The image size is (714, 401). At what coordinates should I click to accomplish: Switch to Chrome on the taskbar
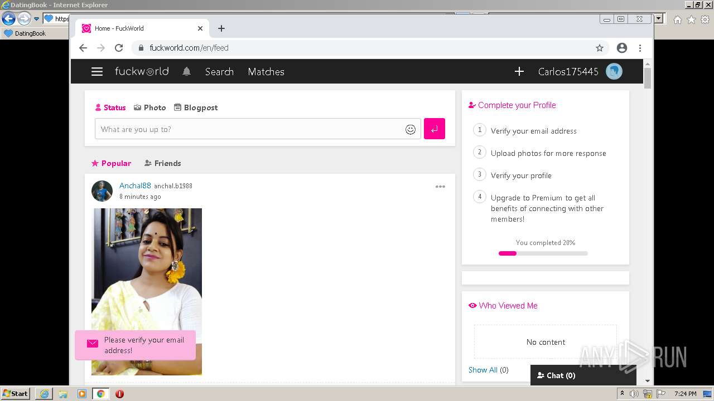pyautogui.click(x=100, y=394)
